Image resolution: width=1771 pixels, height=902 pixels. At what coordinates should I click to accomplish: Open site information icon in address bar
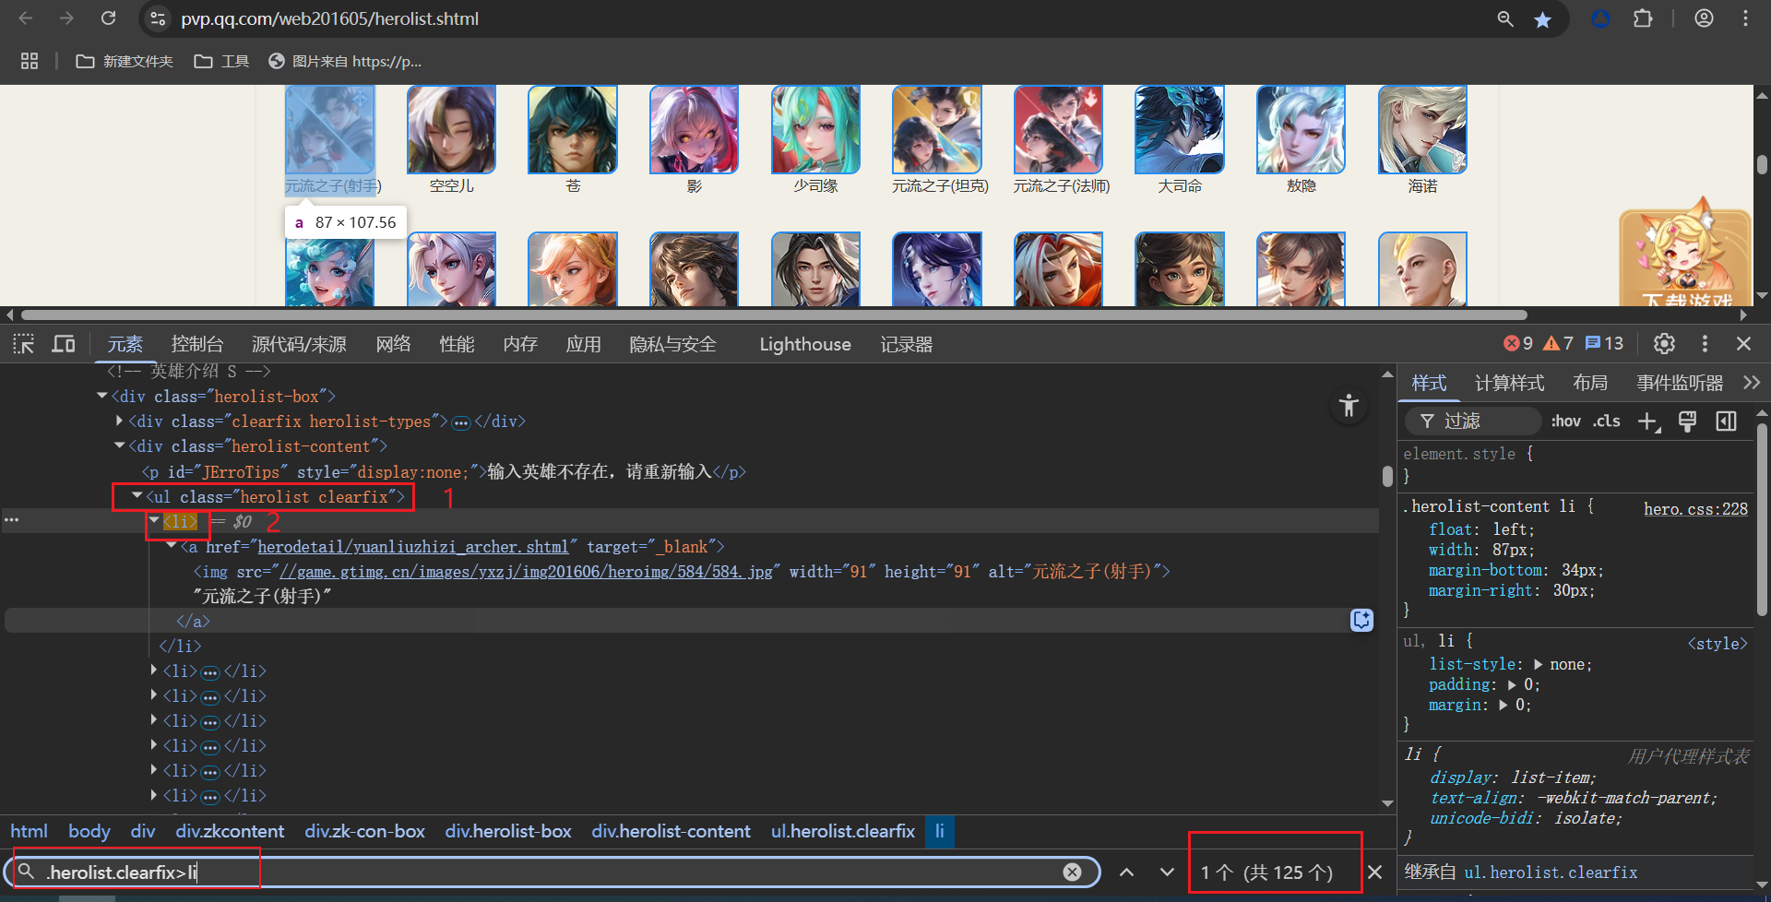pos(159,18)
